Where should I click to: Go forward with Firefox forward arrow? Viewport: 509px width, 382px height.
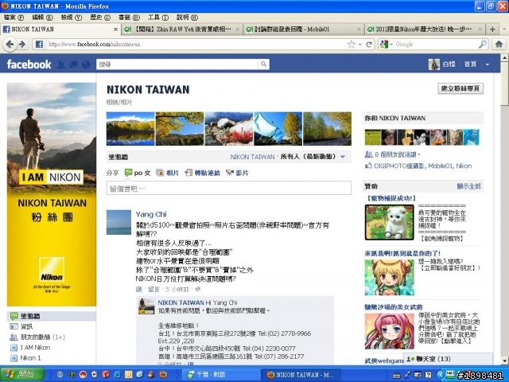tap(22, 45)
